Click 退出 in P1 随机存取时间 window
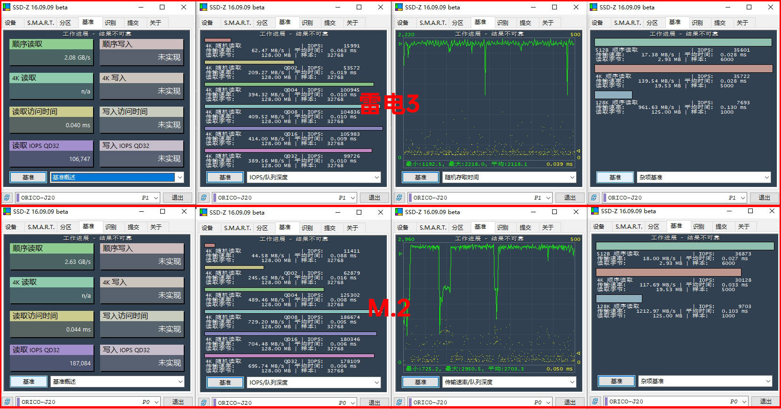The image size is (781, 409). coord(570,198)
